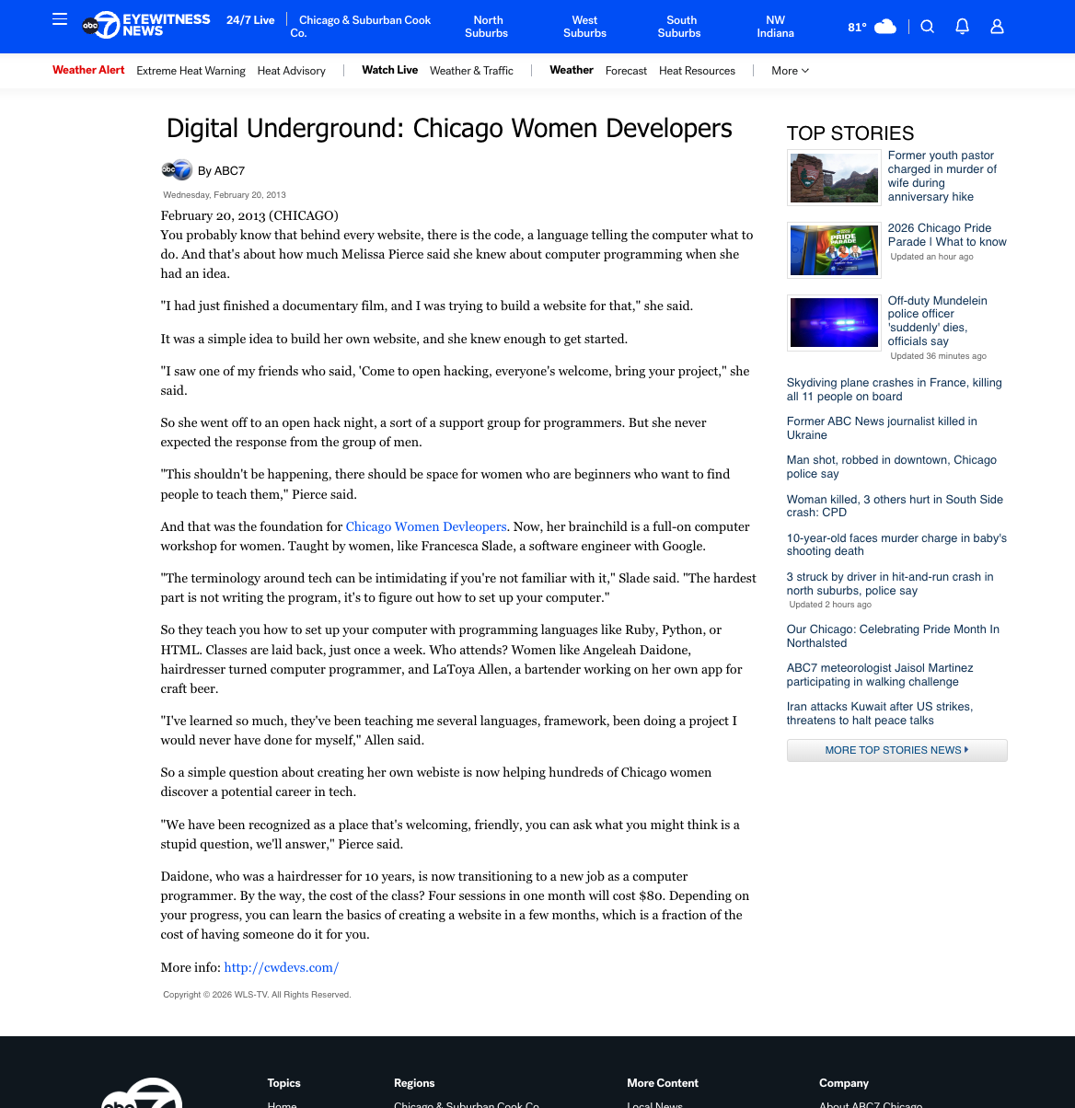Image resolution: width=1075 pixels, height=1108 pixels.
Task: Select NW Indiana in the navigation
Action: (x=776, y=27)
